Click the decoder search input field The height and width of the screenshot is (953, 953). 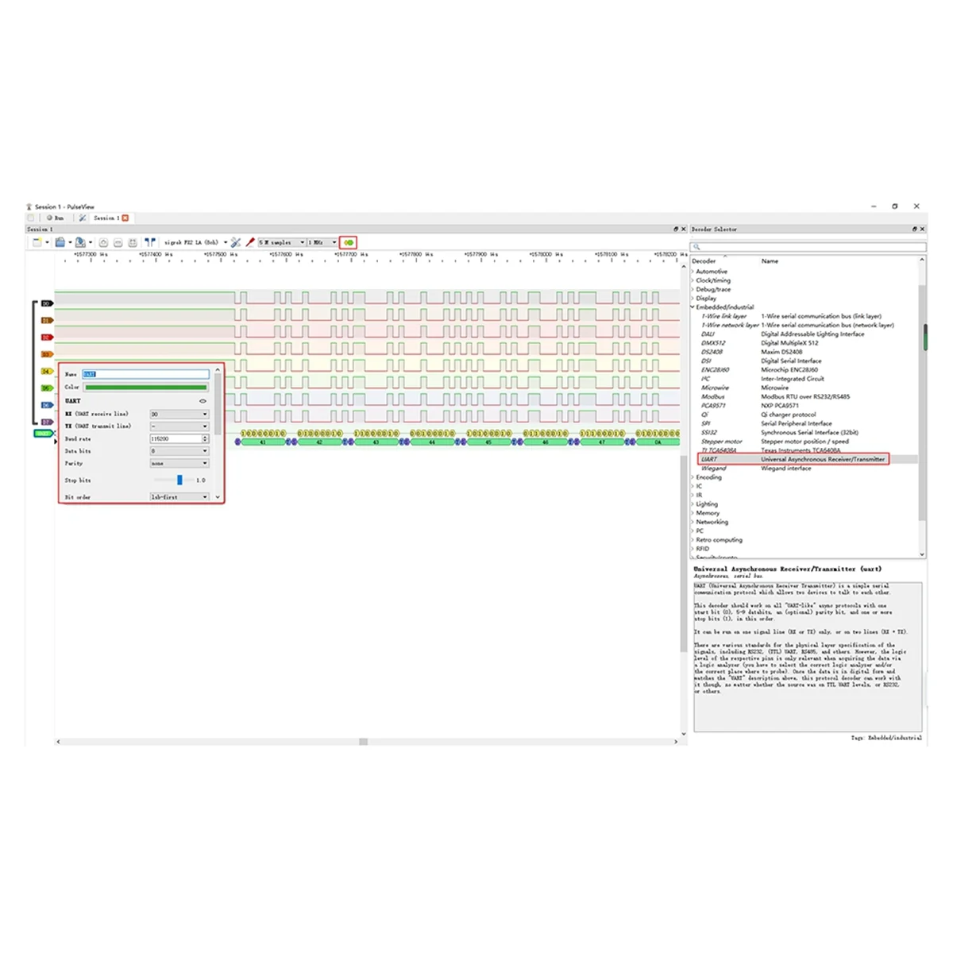pos(806,247)
